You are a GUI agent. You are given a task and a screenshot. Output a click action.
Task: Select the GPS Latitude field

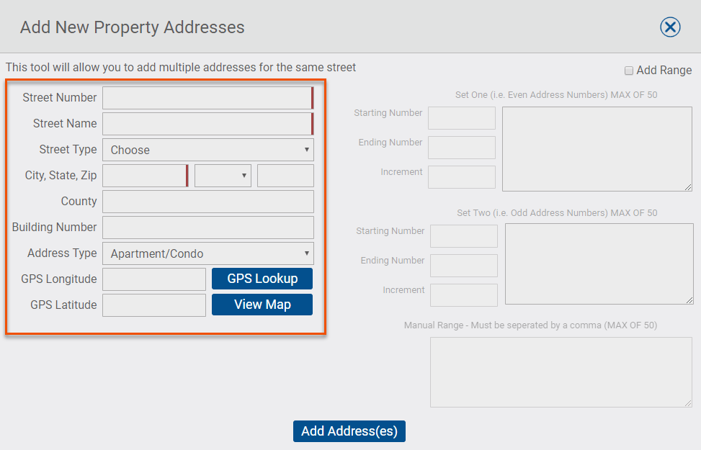(153, 305)
